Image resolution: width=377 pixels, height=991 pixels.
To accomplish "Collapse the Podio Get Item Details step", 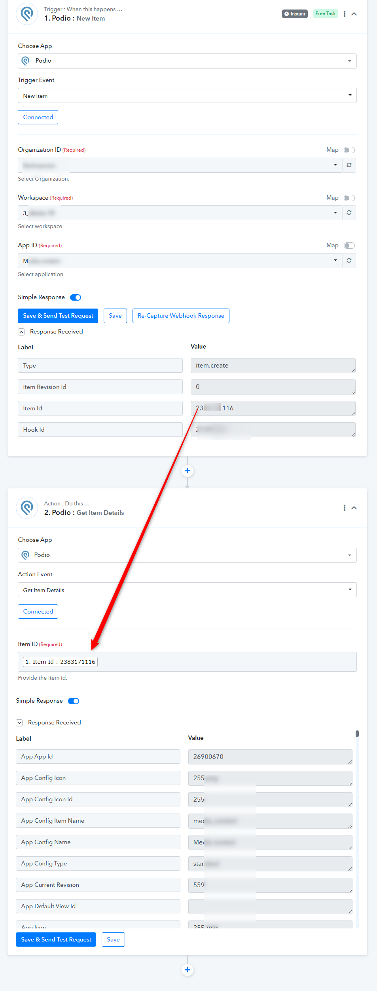I will pos(354,508).
